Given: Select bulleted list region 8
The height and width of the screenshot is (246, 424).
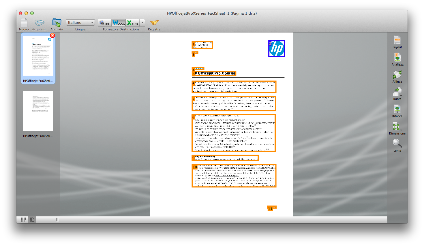Looking at the screenshot, I should (234, 133).
